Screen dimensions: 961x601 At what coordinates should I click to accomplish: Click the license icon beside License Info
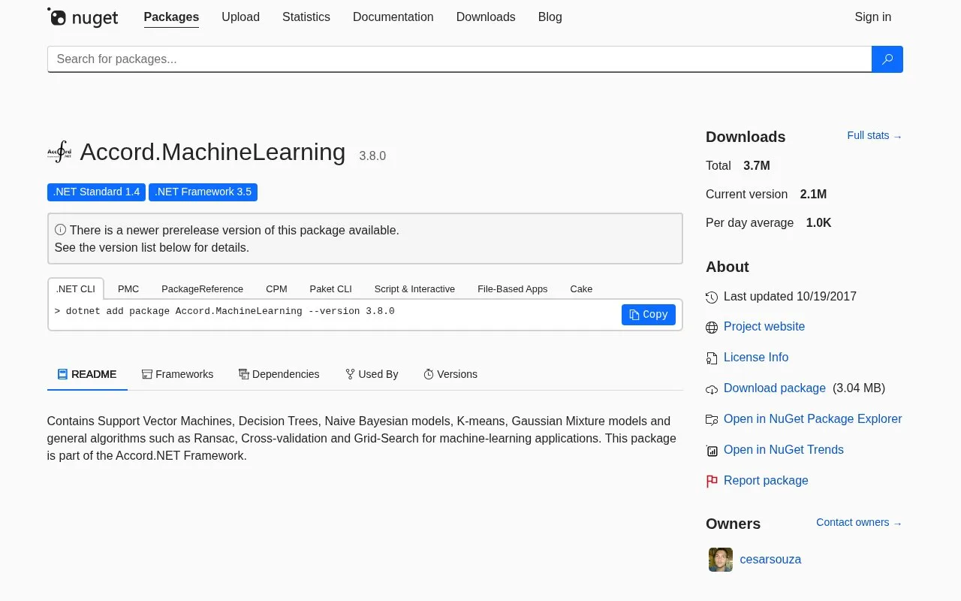[712, 358]
